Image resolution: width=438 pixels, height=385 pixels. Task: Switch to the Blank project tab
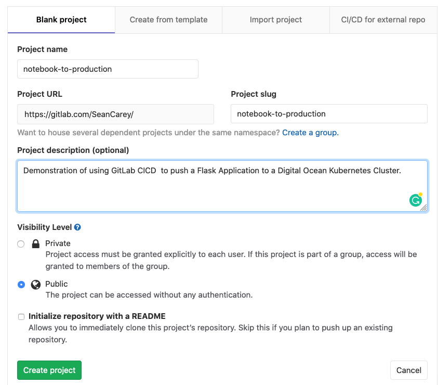coord(61,20)
